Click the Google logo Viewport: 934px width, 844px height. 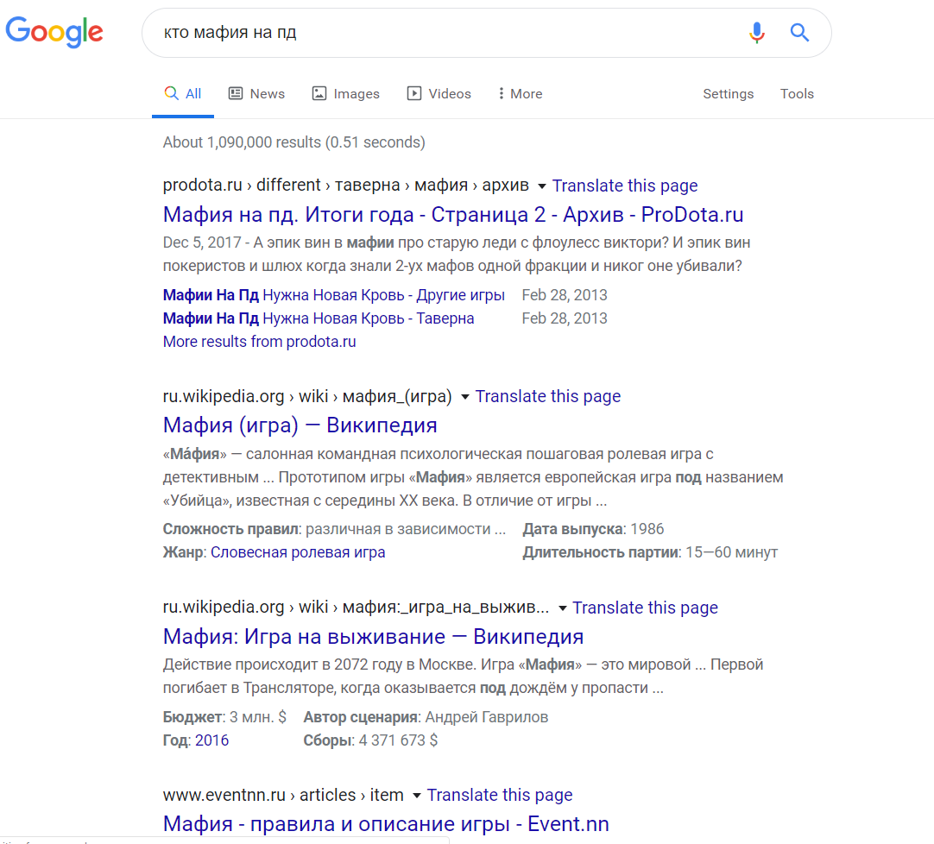(x=54, y=33)
